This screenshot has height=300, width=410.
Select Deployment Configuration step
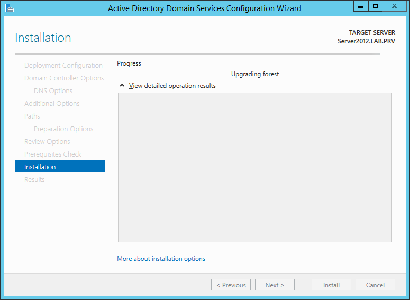coord(63,66)
